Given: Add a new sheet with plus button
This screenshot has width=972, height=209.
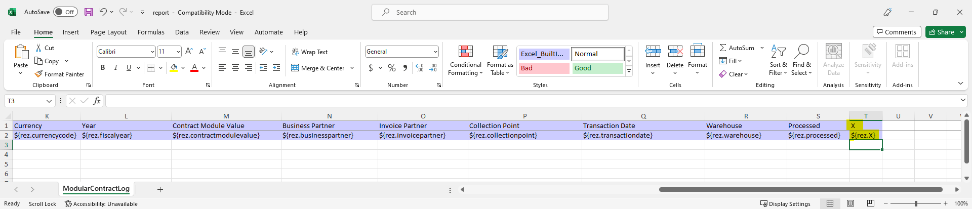Looking at the screenshot, I should (160, 189).
